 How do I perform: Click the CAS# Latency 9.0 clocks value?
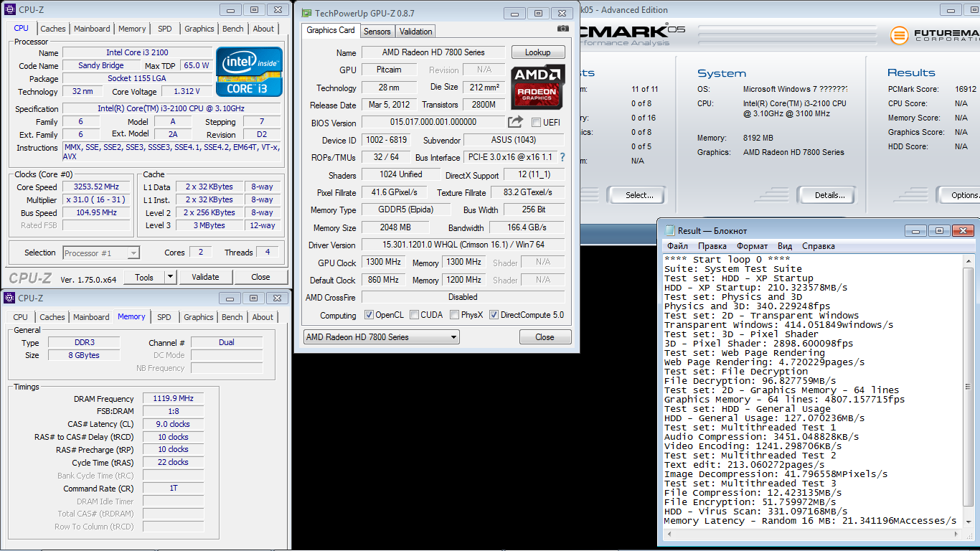pyautogui.click(x=173, y=424)
